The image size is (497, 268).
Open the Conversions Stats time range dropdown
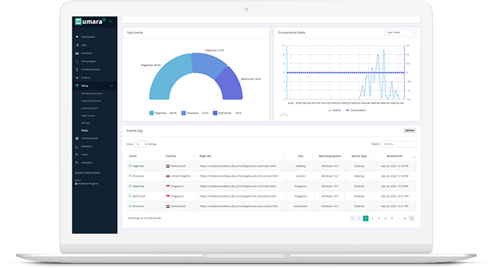[400, 32]
